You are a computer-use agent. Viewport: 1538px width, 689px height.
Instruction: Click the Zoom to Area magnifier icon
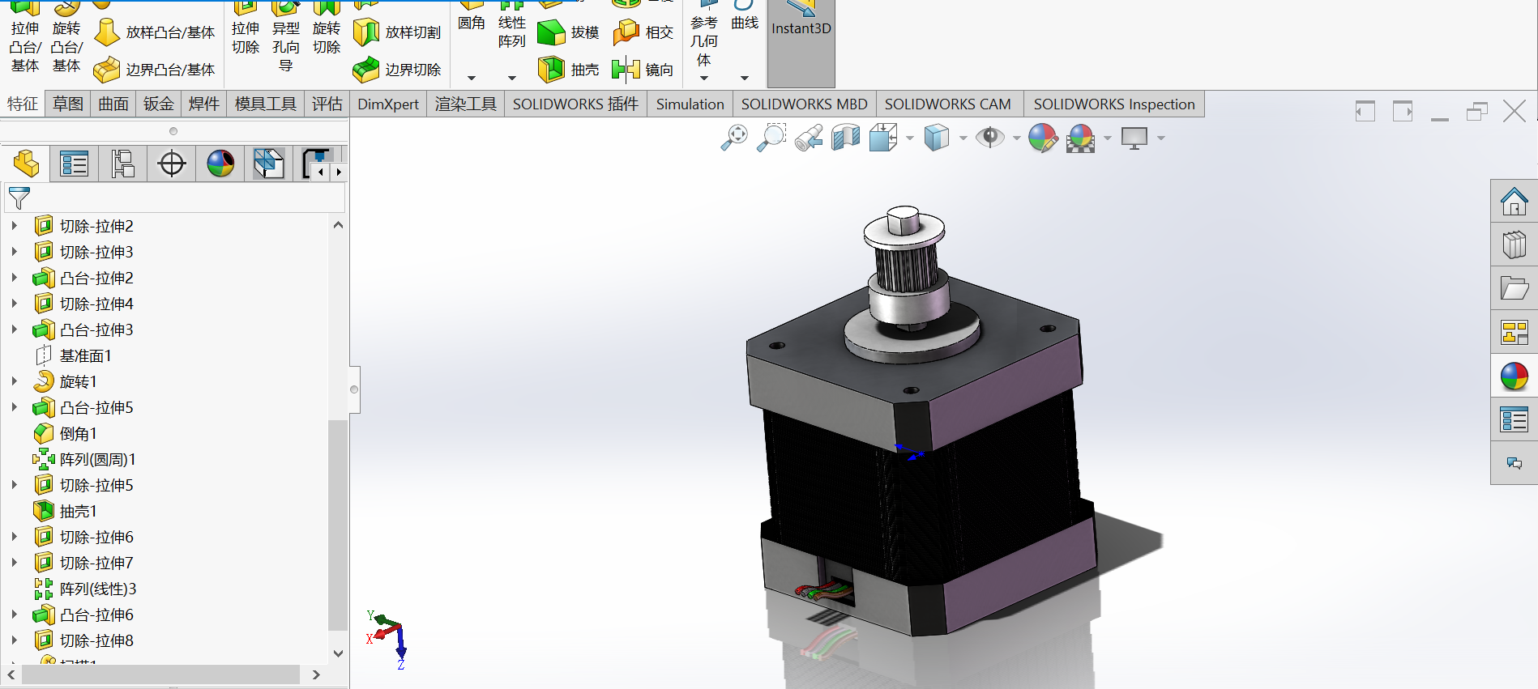771,137
